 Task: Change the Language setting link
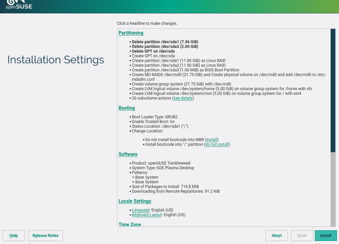[141, 210]
